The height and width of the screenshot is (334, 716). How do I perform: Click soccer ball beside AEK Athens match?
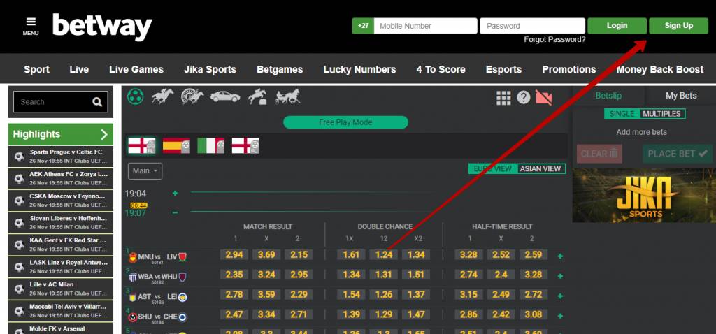[19, 178]
